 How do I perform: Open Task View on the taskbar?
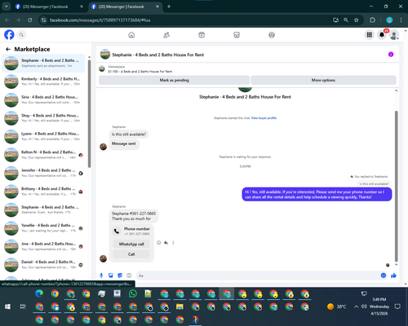point(23,306)
